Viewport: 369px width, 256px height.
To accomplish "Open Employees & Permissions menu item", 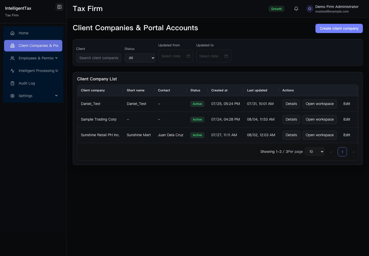I will pyautogui.click(x=33, y=58).
